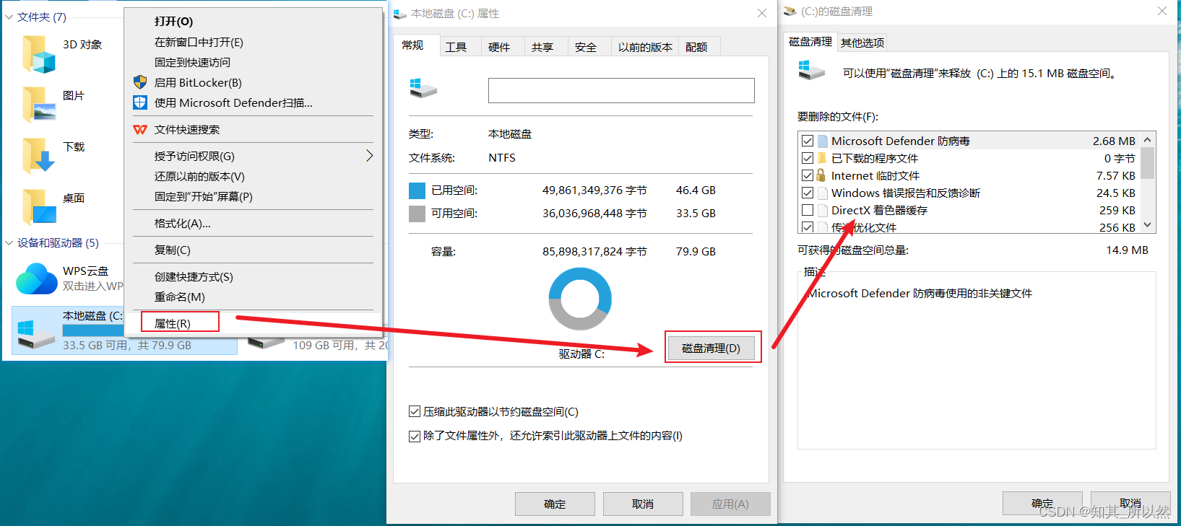Expand 授予访问权限 submenu arrow

click(x=369, y=156)
